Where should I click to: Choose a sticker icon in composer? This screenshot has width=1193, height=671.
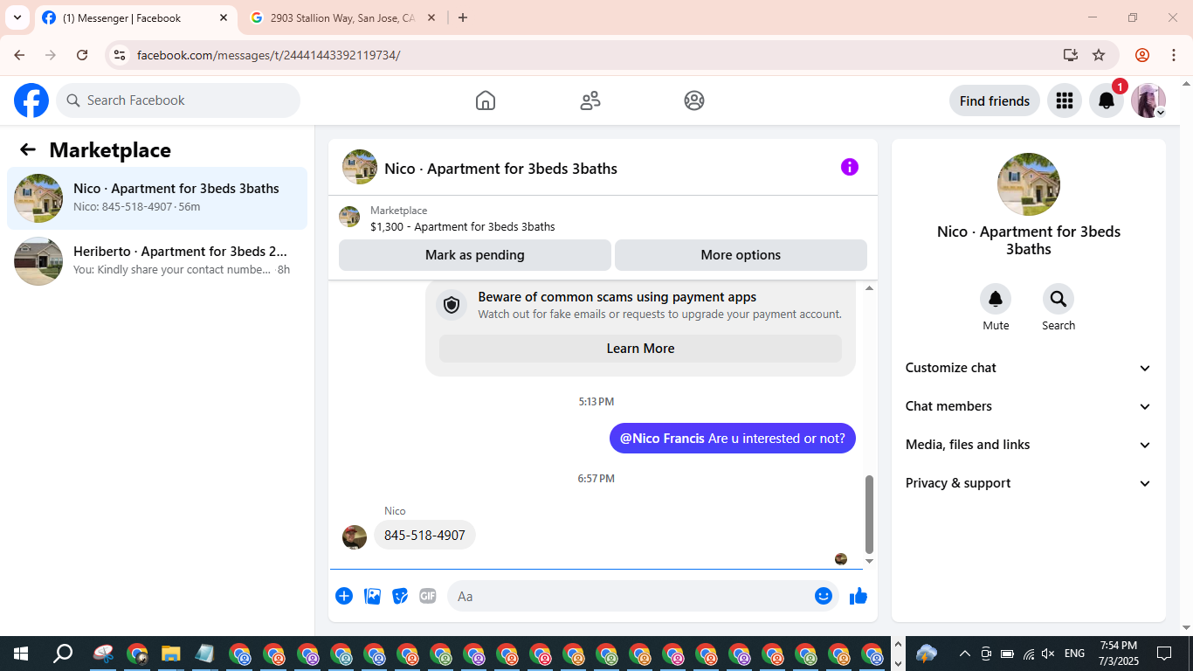pyautogui.click(x=400, y=596)
